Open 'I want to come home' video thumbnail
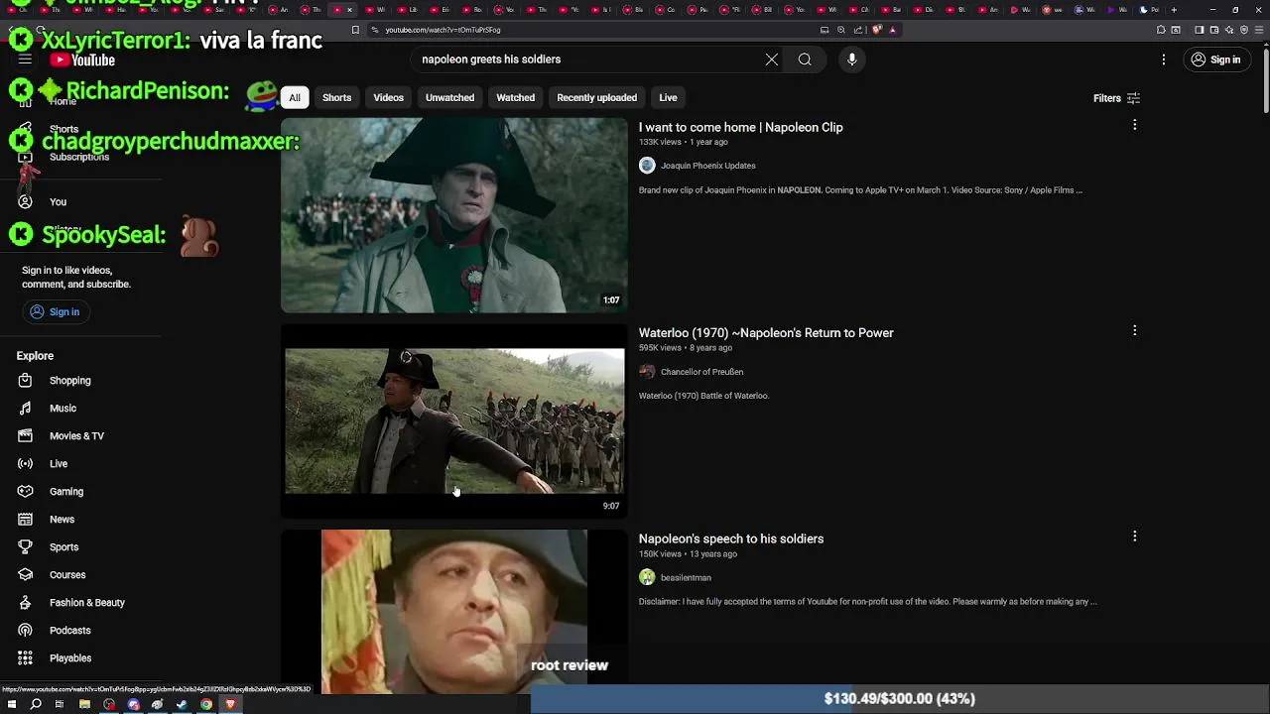1270x714 pixels. [454, 215]
